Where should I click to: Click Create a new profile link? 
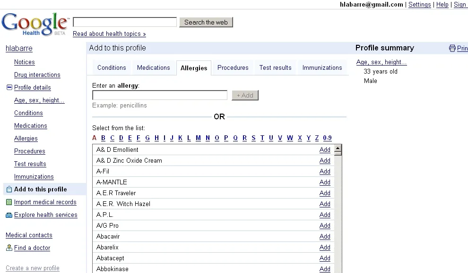(x=33, y=268)
